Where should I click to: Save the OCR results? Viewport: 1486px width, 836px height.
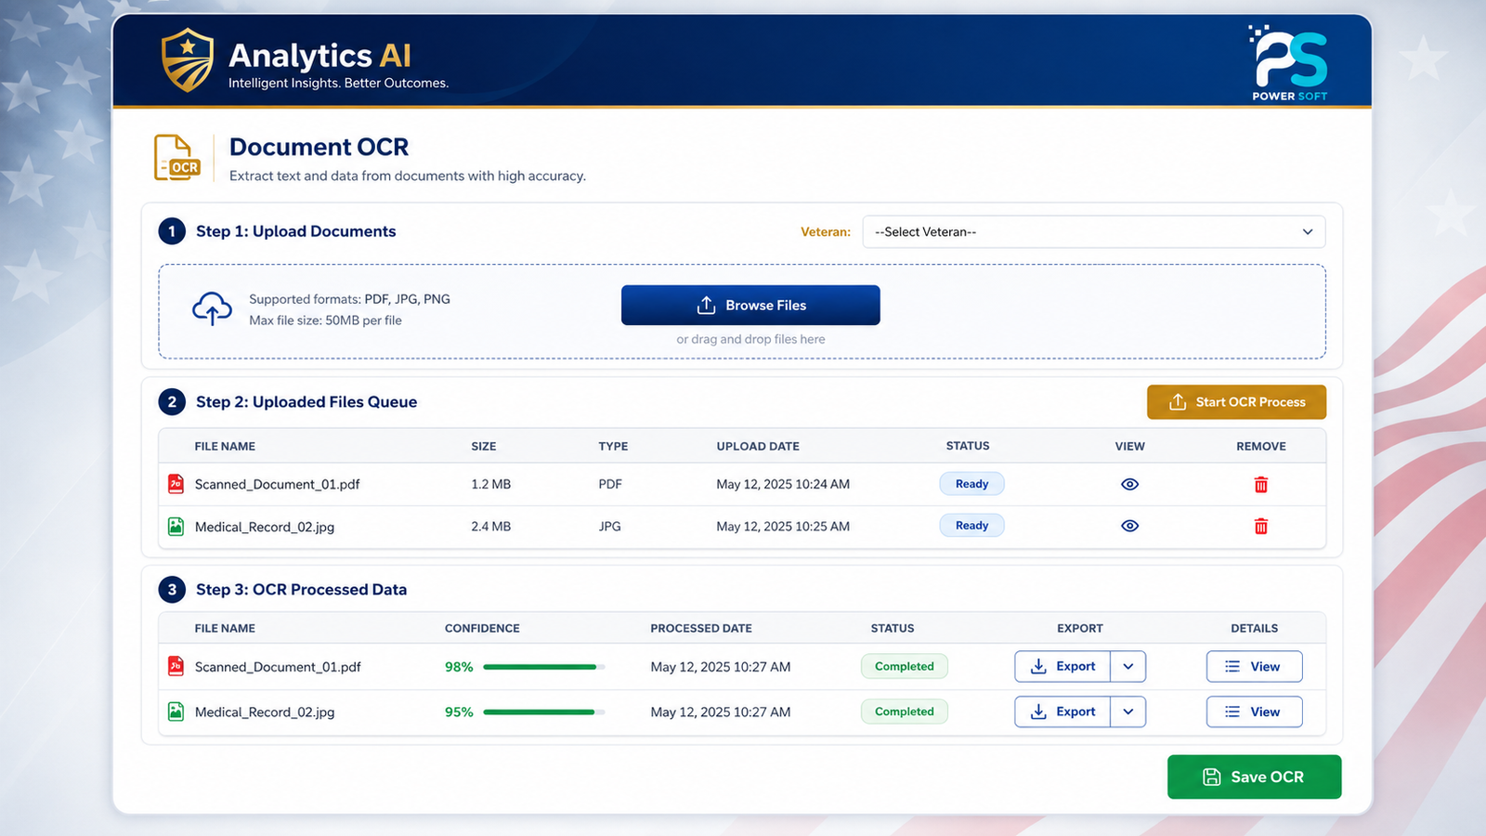click(1254, 777)
